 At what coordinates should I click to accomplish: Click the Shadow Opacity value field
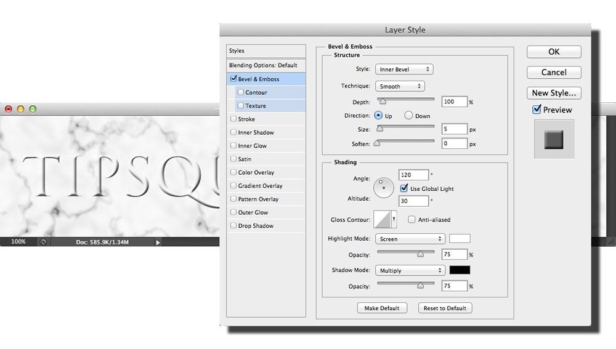pos(455,286)
